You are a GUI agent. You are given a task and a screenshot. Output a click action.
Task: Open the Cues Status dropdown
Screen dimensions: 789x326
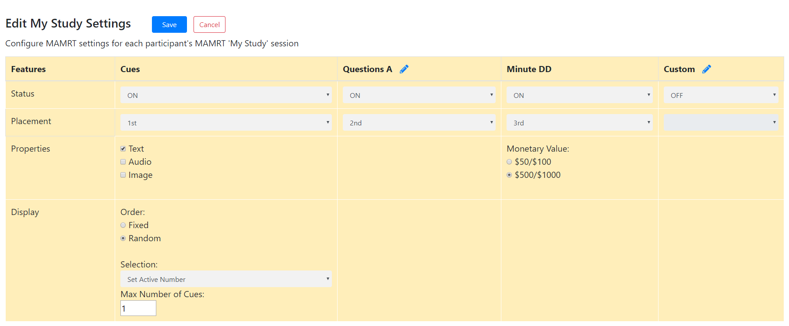click(226, 95)
